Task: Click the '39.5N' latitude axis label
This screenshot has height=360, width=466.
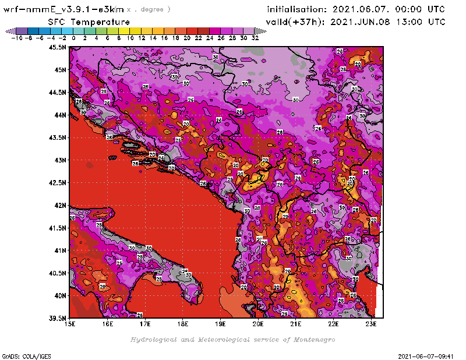Action: pyautogui.click(x=57, y=318)
